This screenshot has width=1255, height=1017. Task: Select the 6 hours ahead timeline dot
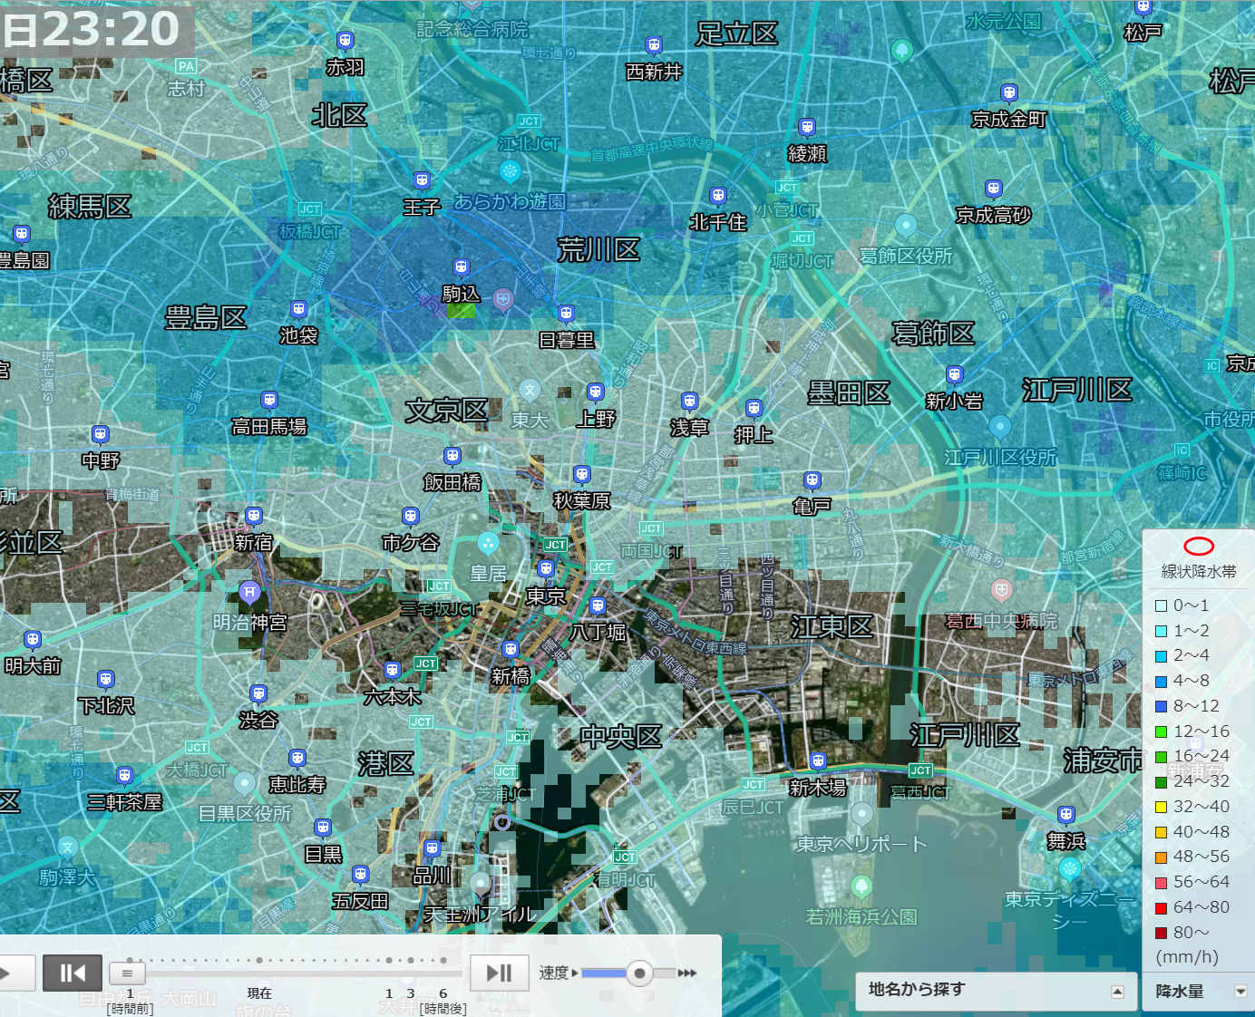443,960
